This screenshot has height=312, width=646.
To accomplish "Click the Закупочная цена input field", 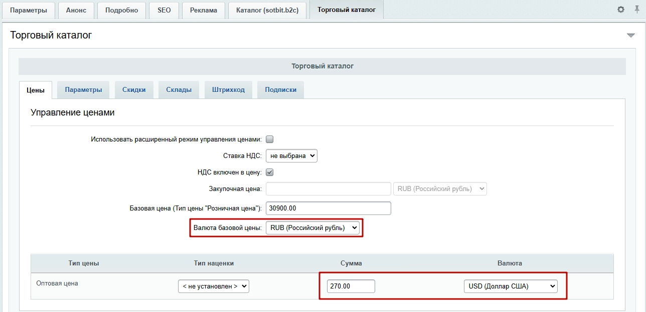I will click(x=328, y=188).
